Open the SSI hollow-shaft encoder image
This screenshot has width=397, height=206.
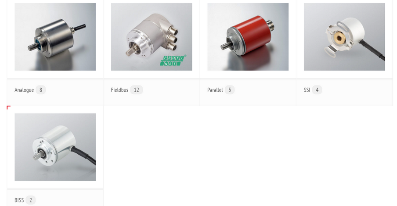tap(344, 37)
